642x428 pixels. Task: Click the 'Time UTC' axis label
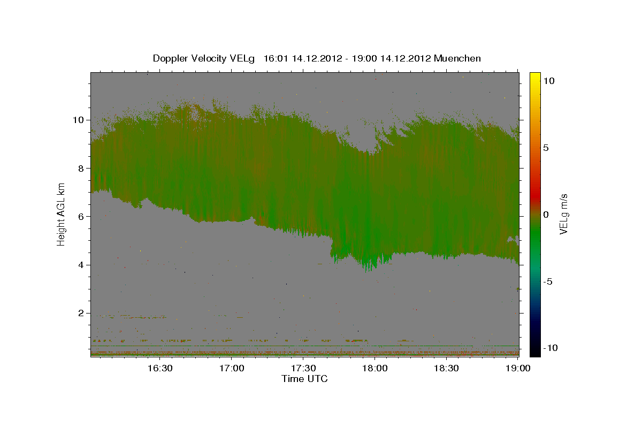coord(304,379)
